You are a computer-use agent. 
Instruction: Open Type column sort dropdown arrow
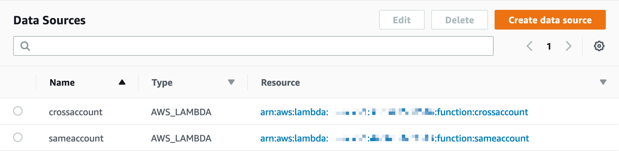click(x=231, y=82)
